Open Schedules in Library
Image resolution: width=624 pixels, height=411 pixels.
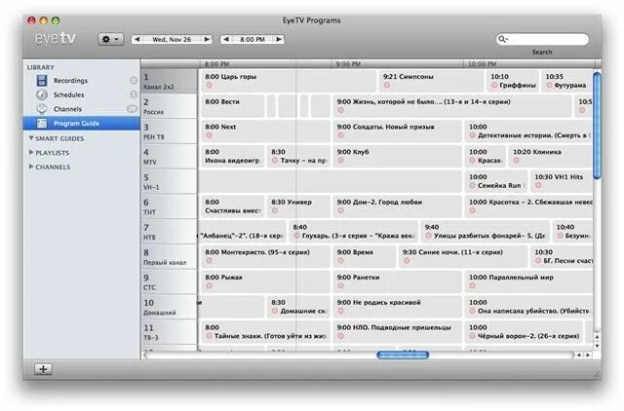point(81,94)
